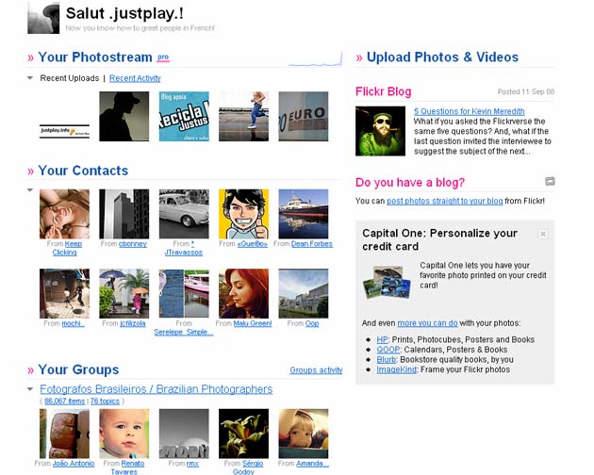Open the red-haired woman photo from Malu Green!

point(243,293)
